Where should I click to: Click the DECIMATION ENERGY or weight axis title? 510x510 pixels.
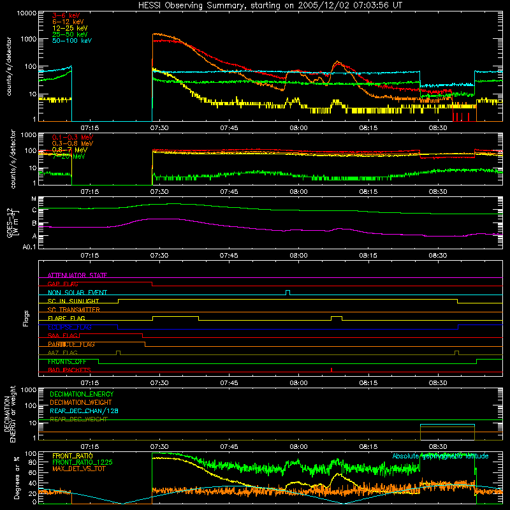click(x=10, y=414)
